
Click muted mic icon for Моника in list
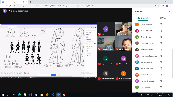pos(161,81)
